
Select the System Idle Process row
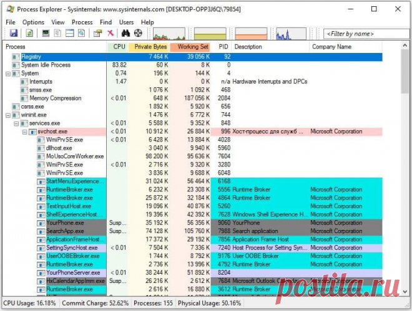point(192,65)
